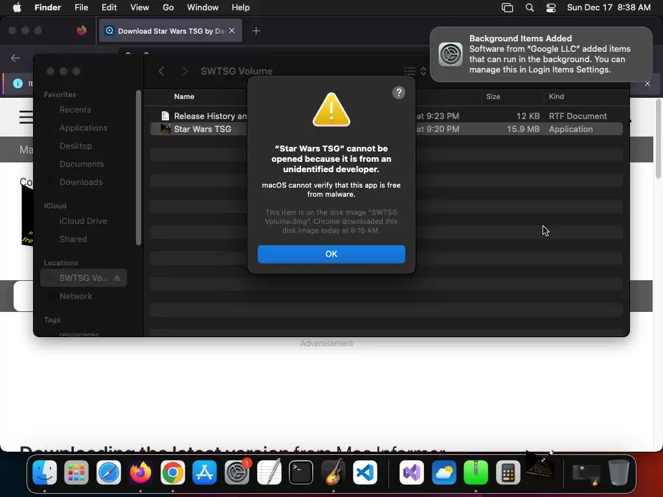This screenshot has height=497, width=663.
Task: Open Spotlight search in menu bar
Action: tap(530, 8)
